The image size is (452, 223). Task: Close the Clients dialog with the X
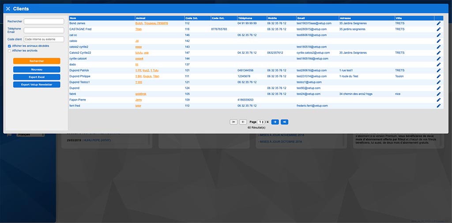8,9
